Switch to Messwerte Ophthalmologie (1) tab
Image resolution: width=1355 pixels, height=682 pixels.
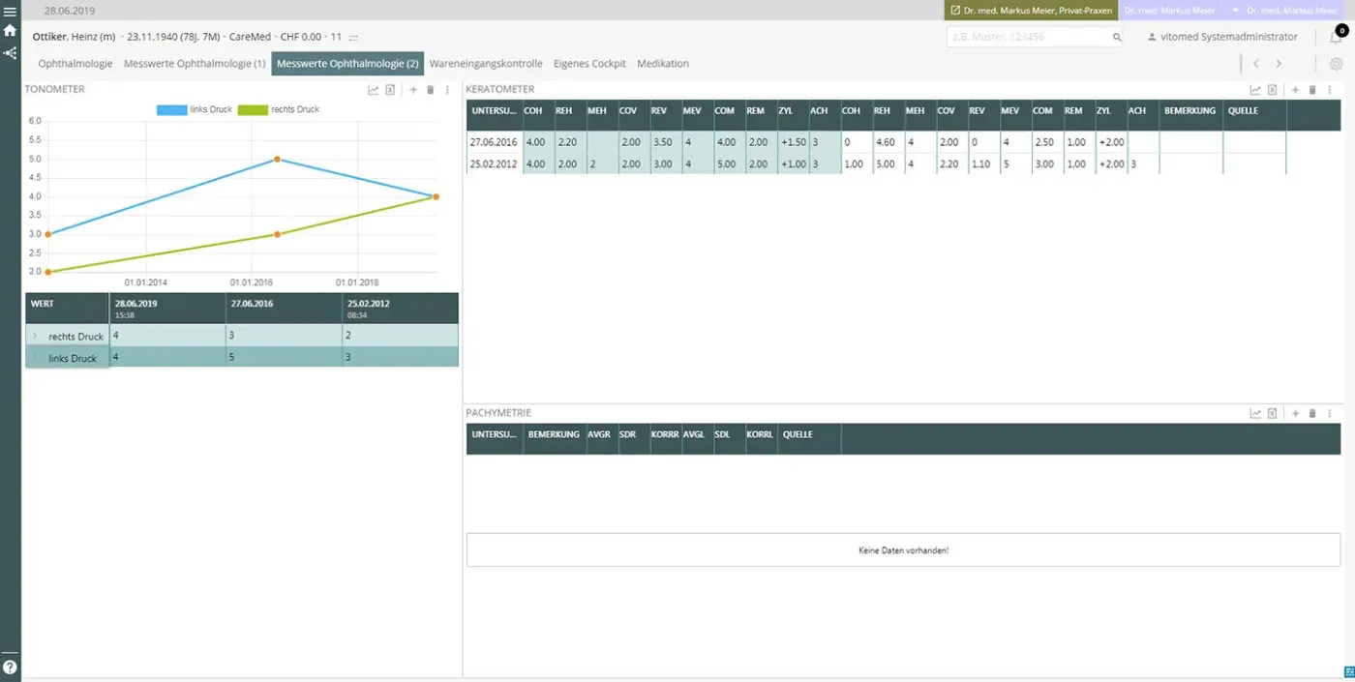tap(195, 64)
